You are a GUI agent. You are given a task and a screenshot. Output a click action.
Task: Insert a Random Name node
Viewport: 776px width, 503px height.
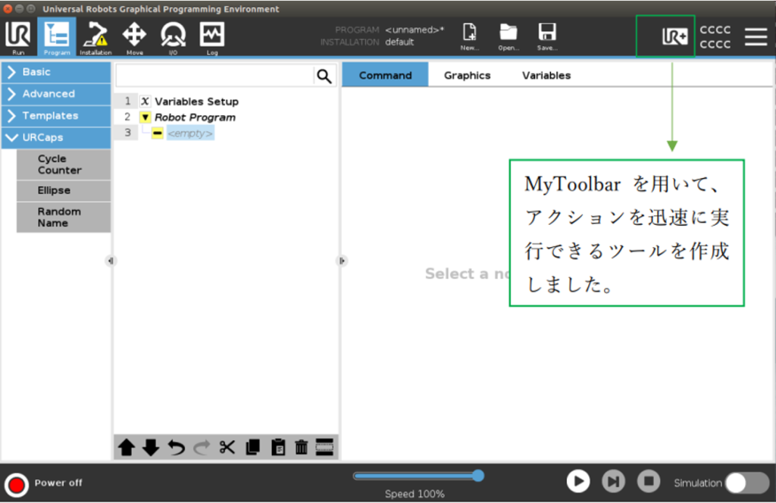(64, 217)
